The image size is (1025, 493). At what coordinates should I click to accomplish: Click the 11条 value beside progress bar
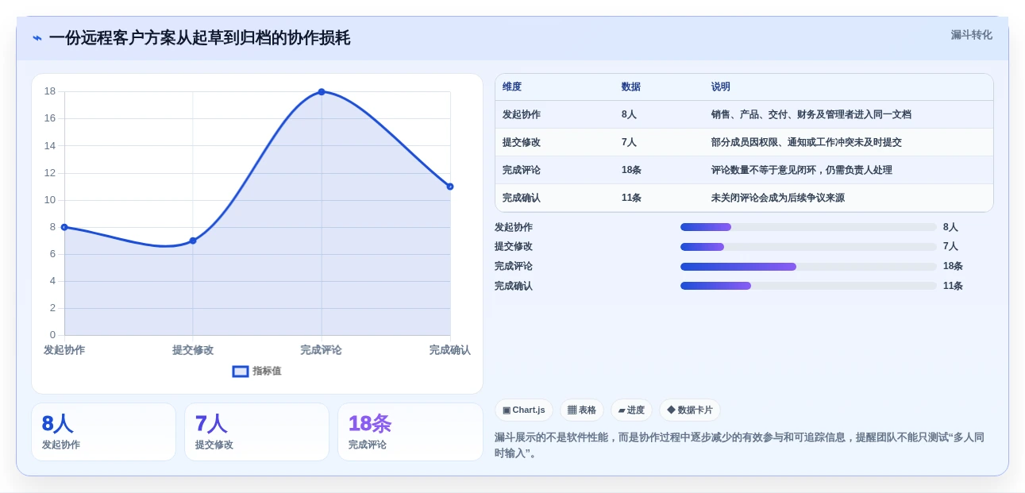(953, 286)
